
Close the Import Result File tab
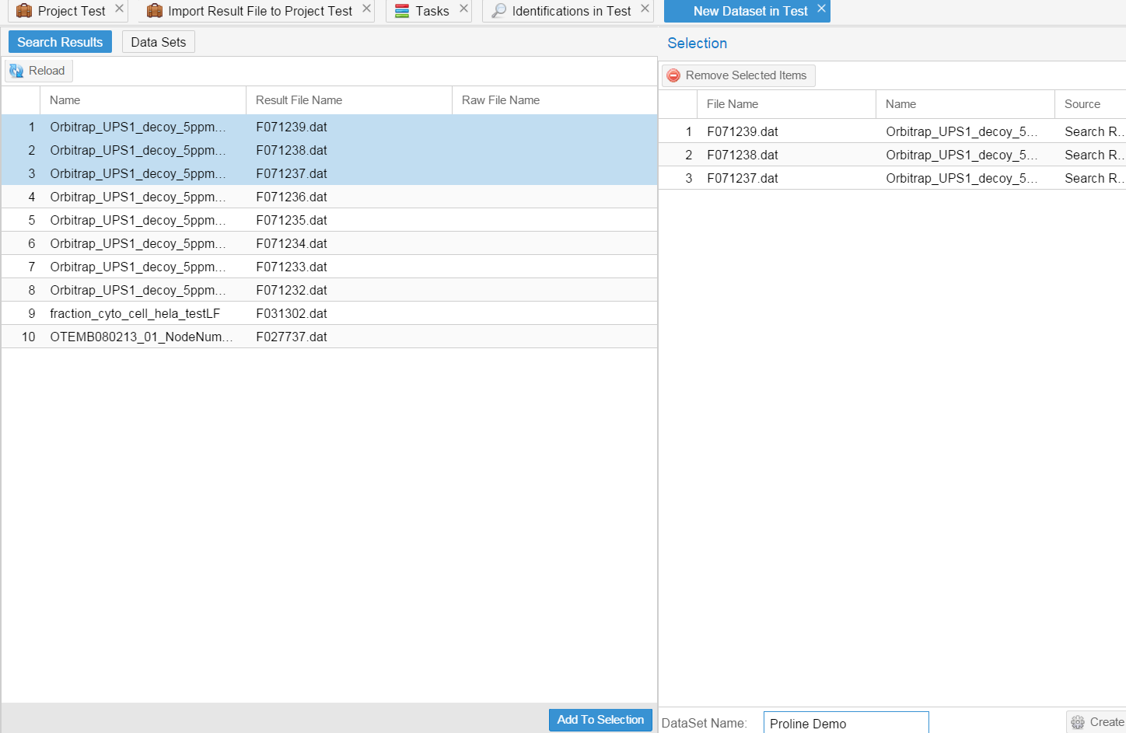[366, 9]
